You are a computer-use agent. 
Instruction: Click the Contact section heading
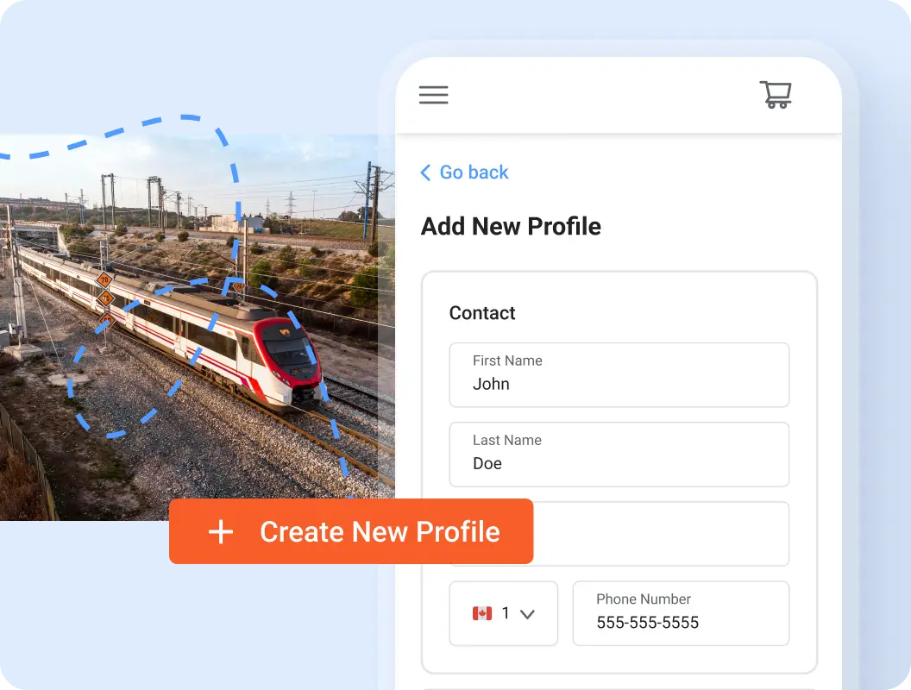tap(482, 313)
